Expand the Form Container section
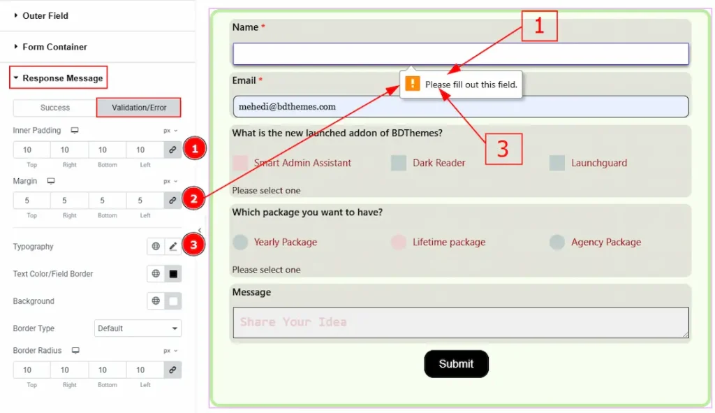 coord(54,47)
